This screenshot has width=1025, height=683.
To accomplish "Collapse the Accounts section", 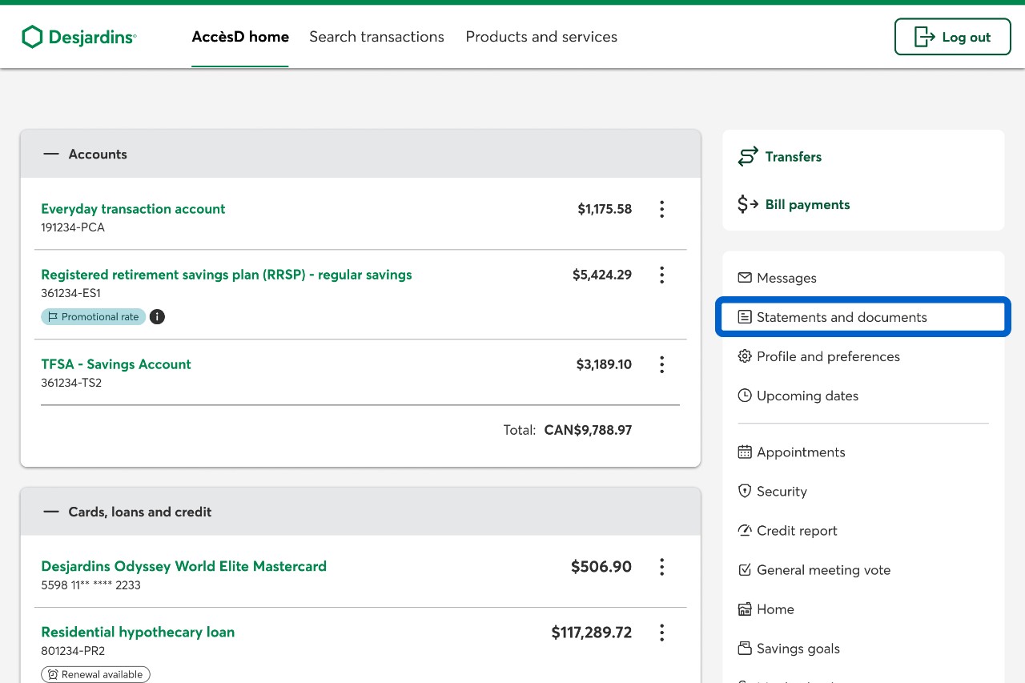I will click(x=51, y=155).
